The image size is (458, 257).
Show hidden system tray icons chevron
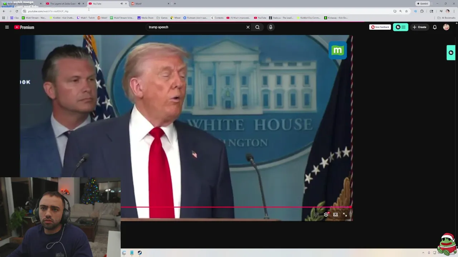[x=423, y=253]
